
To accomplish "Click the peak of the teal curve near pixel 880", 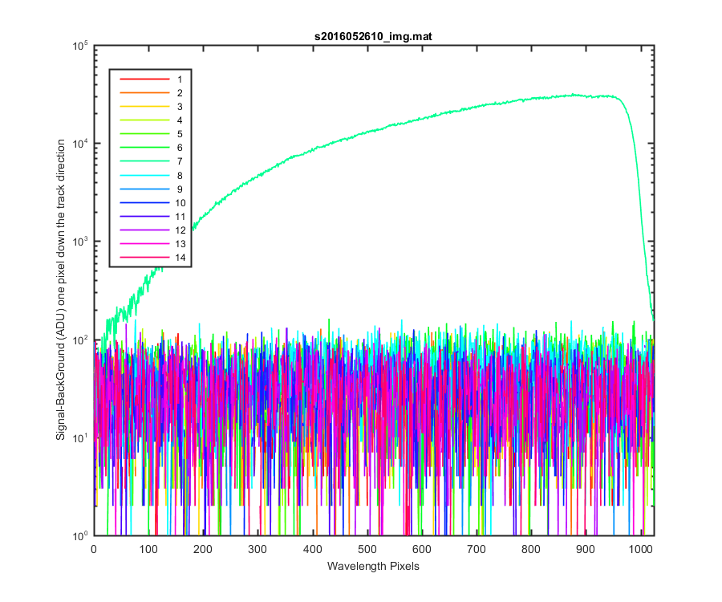I will coord(574,95).
